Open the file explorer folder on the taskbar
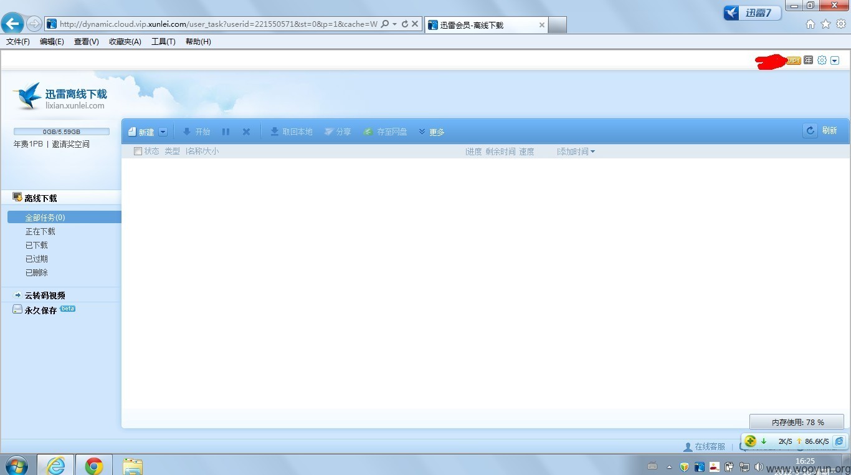 [133, 466]
